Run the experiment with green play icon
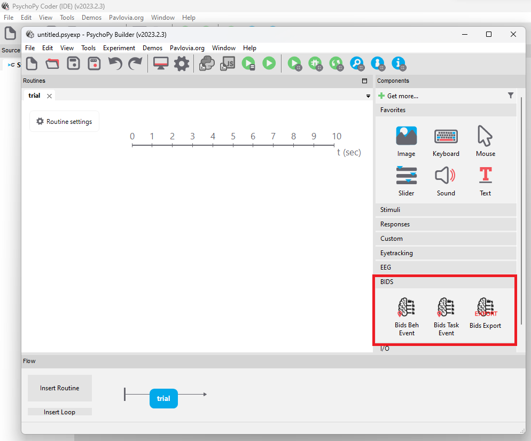 (269, 64)
